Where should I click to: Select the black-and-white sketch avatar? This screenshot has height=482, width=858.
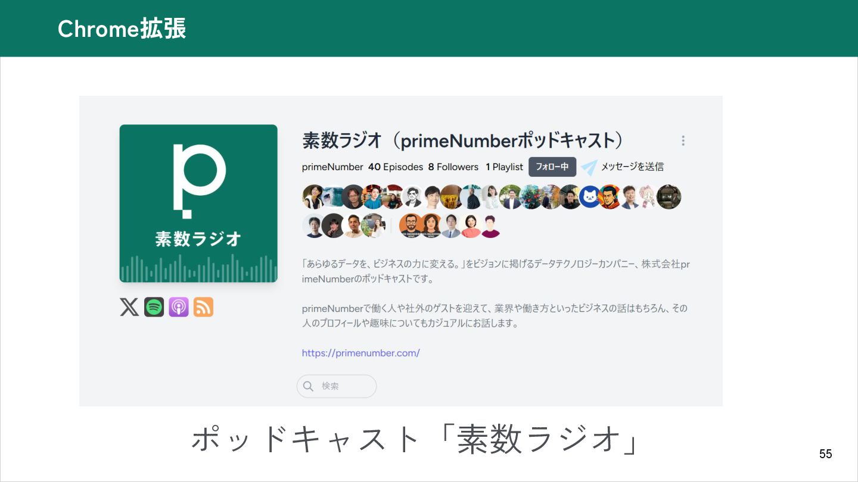click(x=412, y=197)
